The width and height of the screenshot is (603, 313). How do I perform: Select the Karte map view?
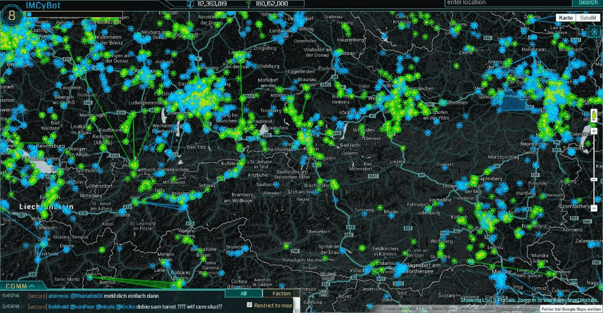(566, 18)
